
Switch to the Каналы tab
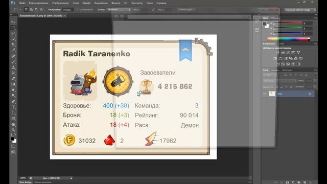tap(275, 70)
